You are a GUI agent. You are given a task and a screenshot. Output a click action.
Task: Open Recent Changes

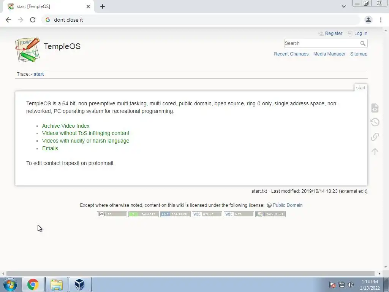[x=291, y=54]
